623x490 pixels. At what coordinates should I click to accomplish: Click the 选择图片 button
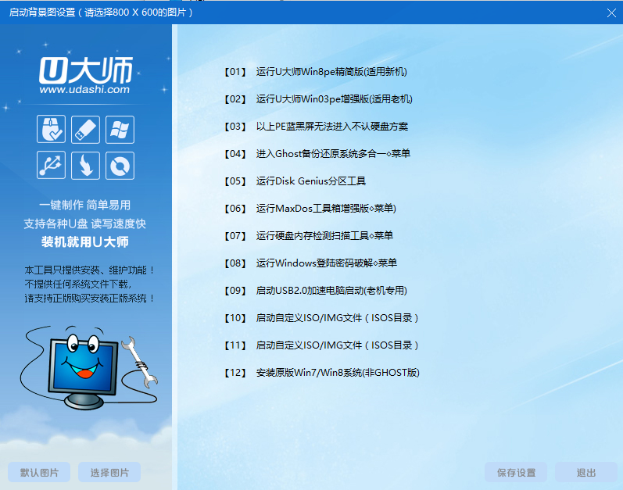[x=109, y=472]
